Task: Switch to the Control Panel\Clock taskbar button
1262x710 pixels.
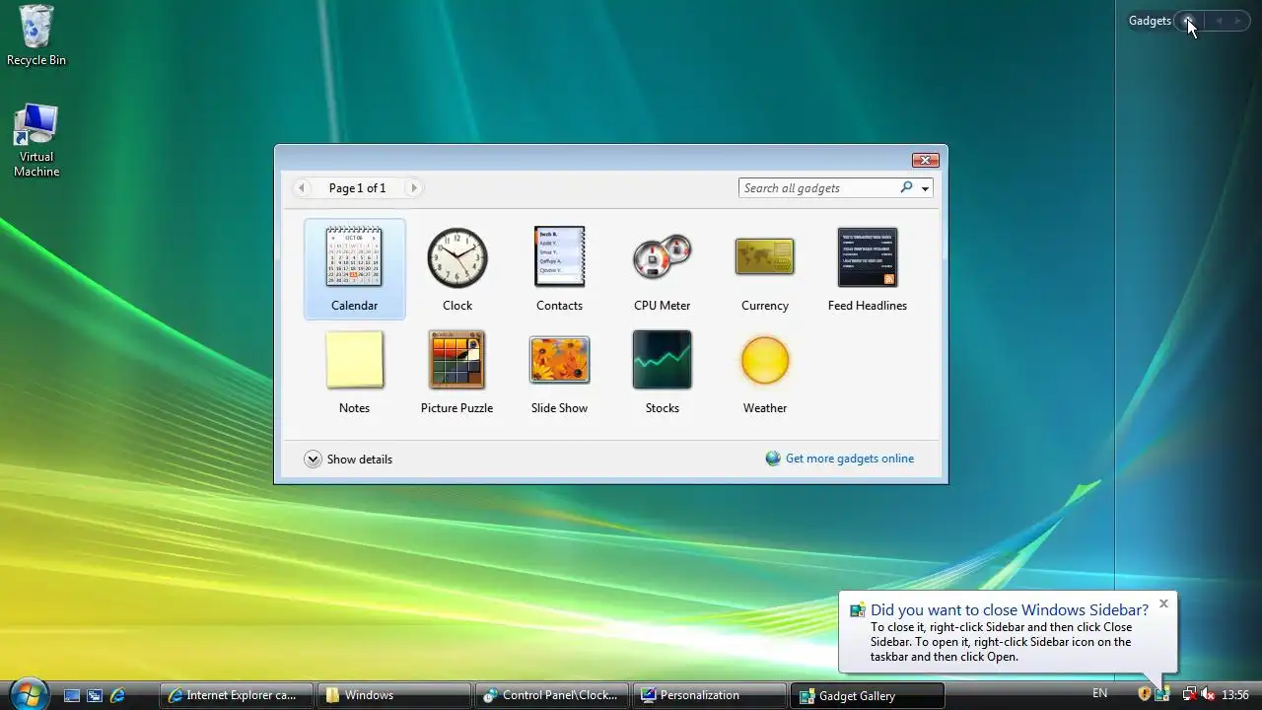Action: click(x=551, y=695)
